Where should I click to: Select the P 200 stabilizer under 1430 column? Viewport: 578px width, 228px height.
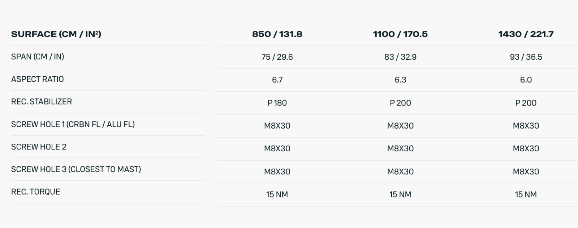point(526,103)
